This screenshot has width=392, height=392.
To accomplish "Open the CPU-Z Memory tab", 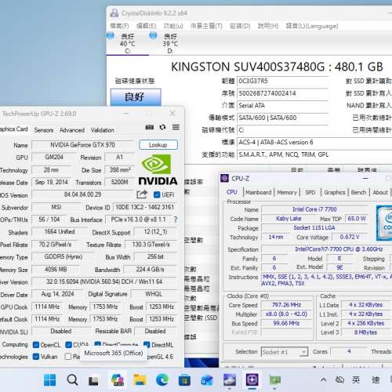I will click(287, 192).
